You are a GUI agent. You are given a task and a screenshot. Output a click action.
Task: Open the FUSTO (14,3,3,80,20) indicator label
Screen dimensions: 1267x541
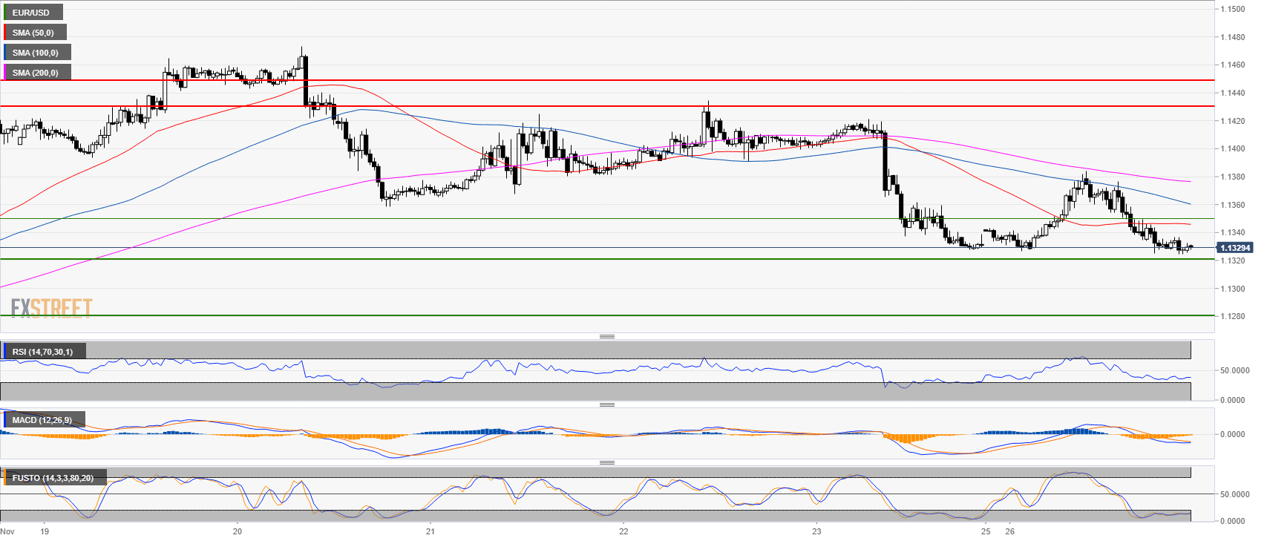[x=53, y=478]
